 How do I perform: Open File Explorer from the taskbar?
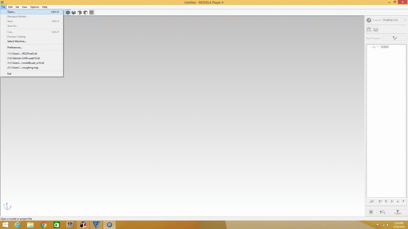(30, 225)
